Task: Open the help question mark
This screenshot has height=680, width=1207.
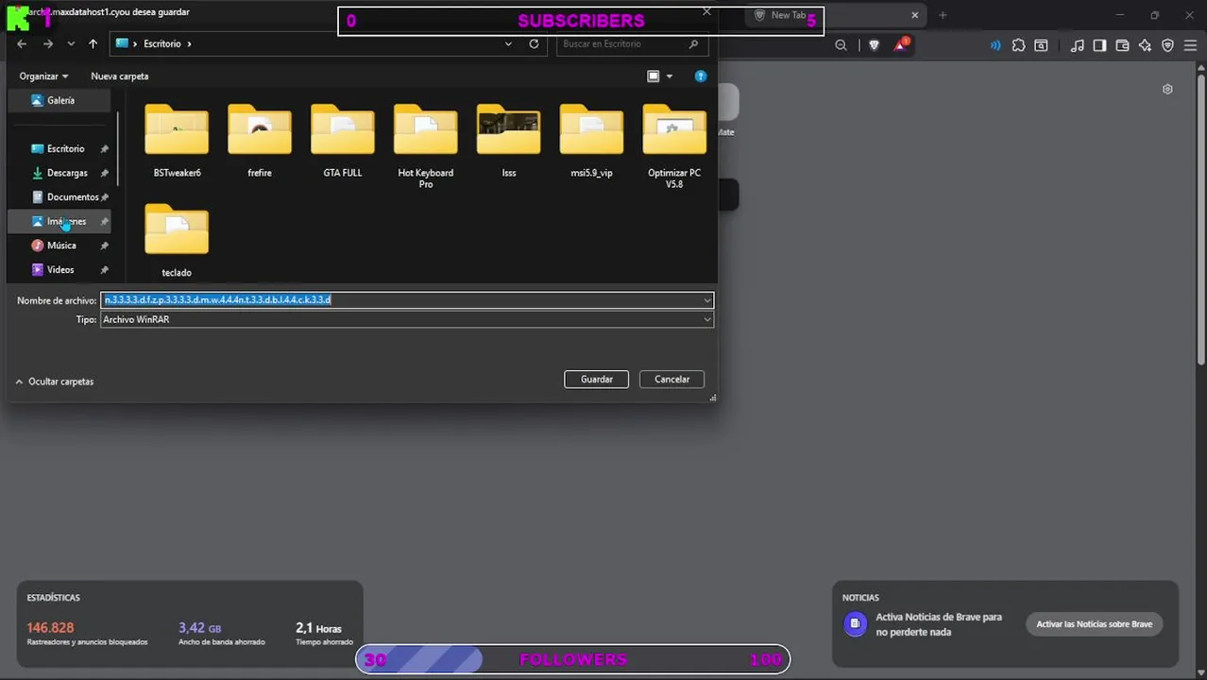Action: coord(700,76)
